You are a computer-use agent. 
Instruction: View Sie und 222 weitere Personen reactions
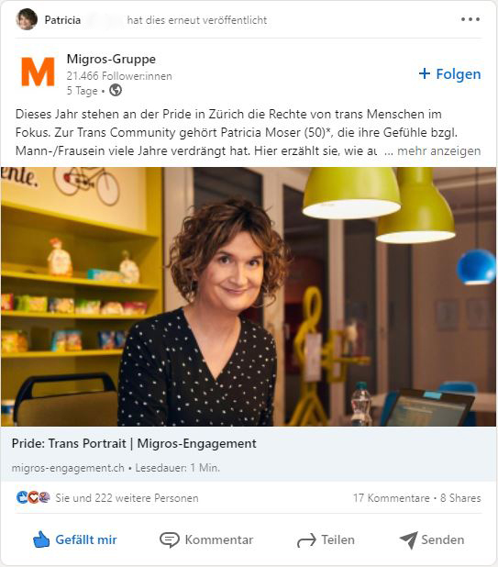[x=127, y=498]
